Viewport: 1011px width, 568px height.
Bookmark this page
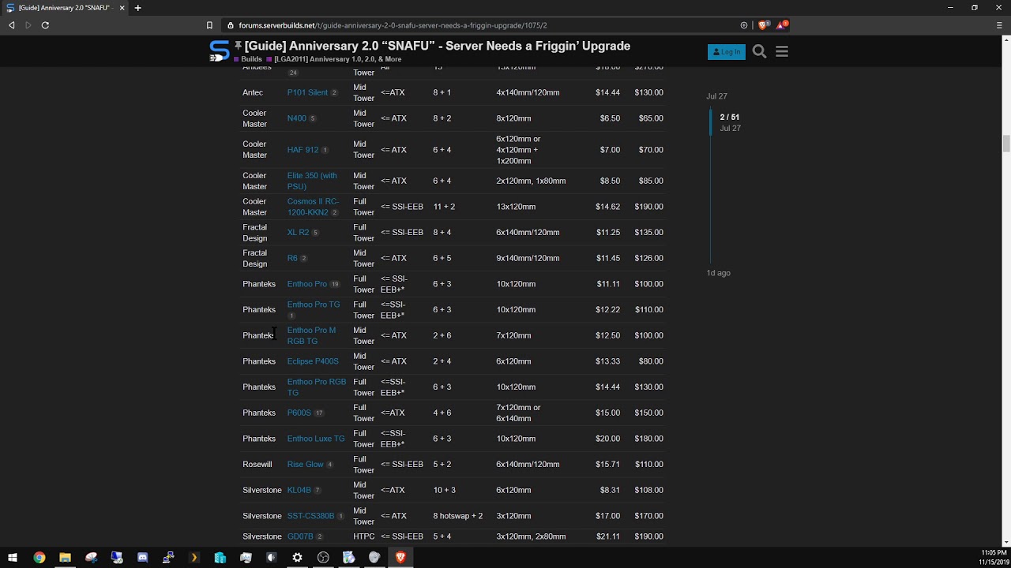209,25
